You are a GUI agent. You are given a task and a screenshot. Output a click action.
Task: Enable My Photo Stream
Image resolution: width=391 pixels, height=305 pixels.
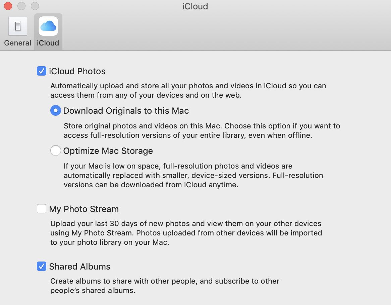click(42, 209)
